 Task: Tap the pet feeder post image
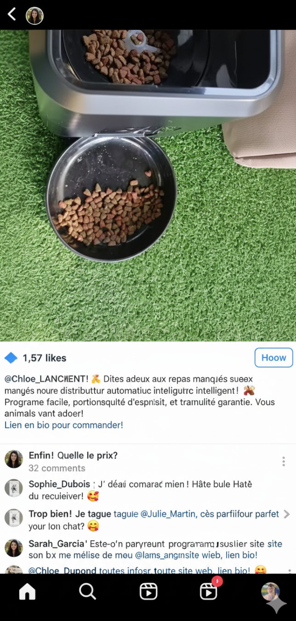[148, 185]
